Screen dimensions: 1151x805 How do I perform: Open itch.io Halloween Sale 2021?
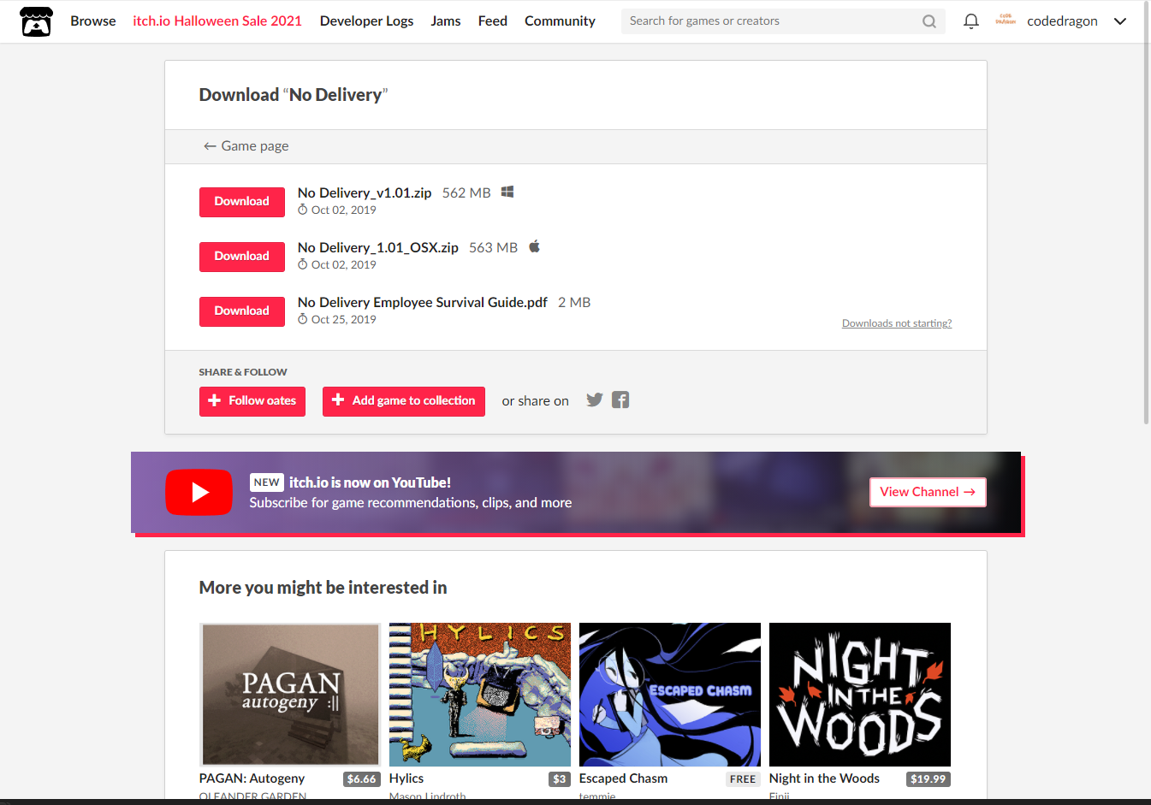tap(217, 21)
